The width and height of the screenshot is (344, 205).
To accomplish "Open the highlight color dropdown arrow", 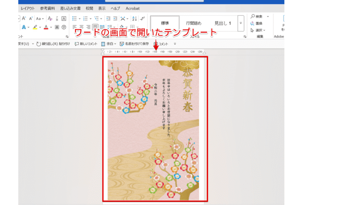I will pos(40,27).
